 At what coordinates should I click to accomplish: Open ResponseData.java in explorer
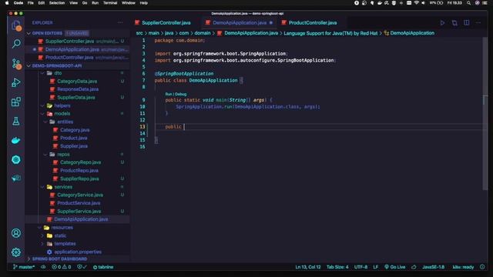[x=78, y=89]
